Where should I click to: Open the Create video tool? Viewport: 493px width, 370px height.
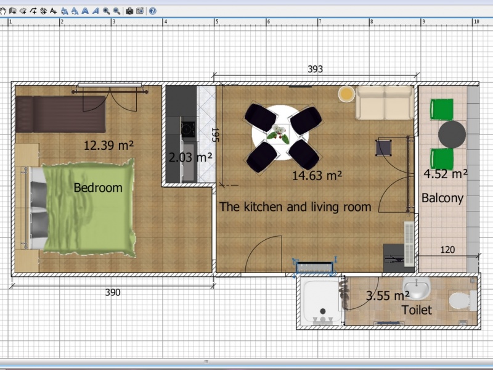pos(140,11)
